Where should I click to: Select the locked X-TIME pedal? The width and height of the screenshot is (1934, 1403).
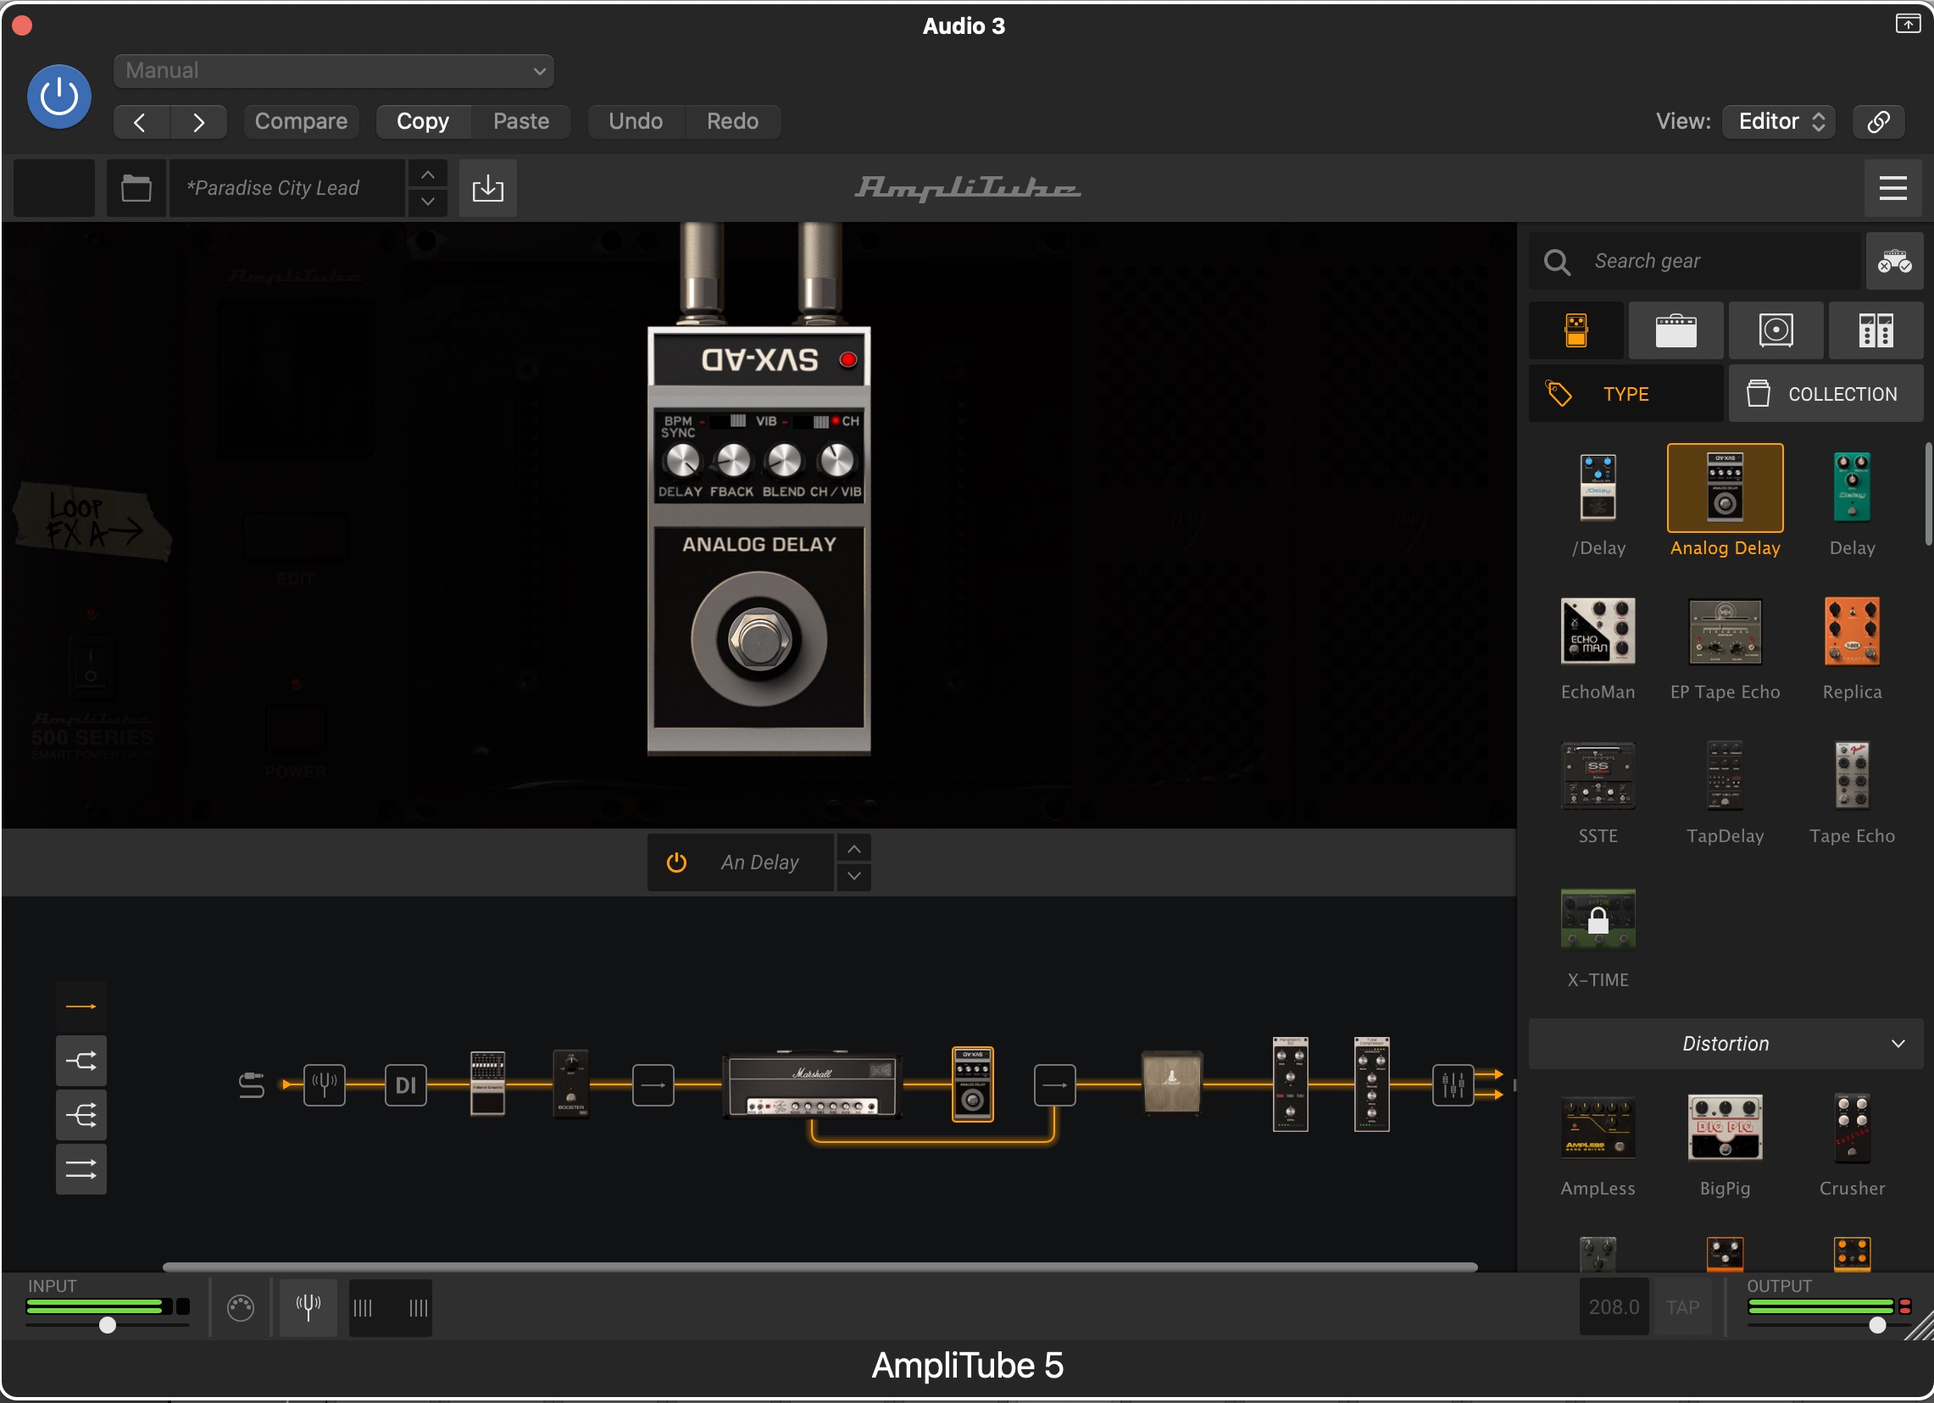[x=1598, y=919]
